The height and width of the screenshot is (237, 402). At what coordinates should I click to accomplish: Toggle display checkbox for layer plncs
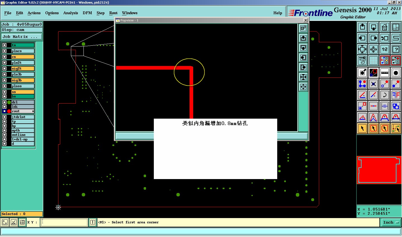pyautogui.click(x=4, y=51)
